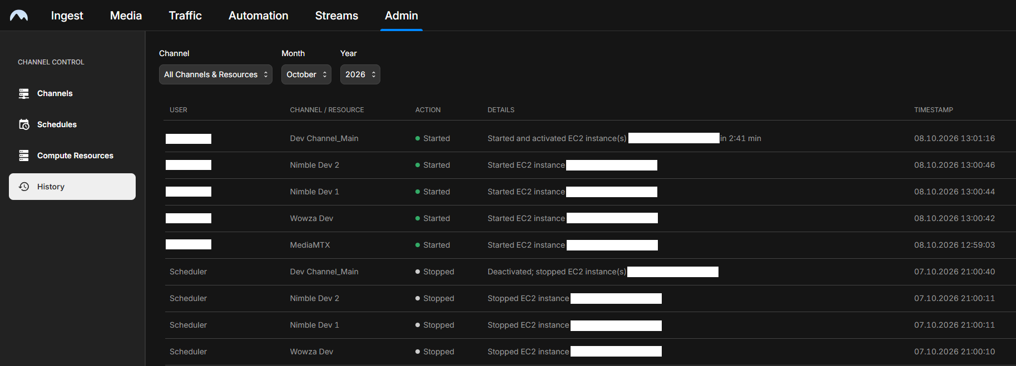Click Started status in the MediaMTX row
This screenshot has width=1016, height=366.
(x=433, y=245)
